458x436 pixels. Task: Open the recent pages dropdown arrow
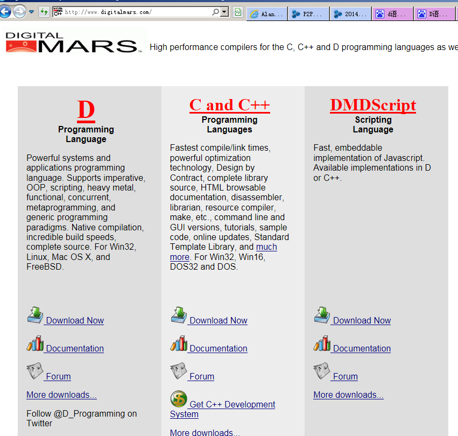32,12
